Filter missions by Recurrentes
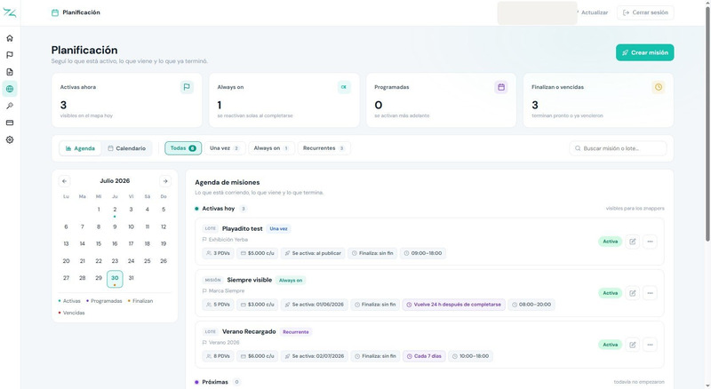Screen dimensions: 711x389 (324, 148)
